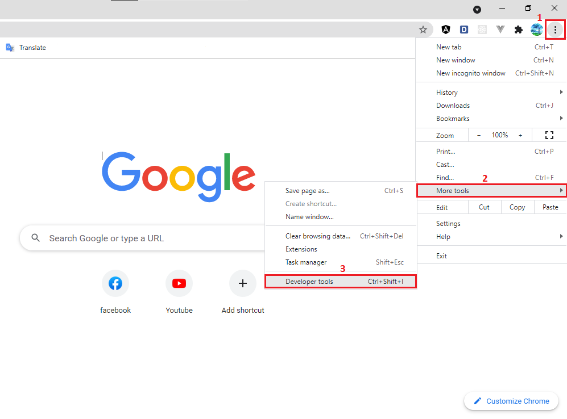The width and height of the screenshot is (567, 419).
Task: Click the Translate bookmark label
Action: 32,48
